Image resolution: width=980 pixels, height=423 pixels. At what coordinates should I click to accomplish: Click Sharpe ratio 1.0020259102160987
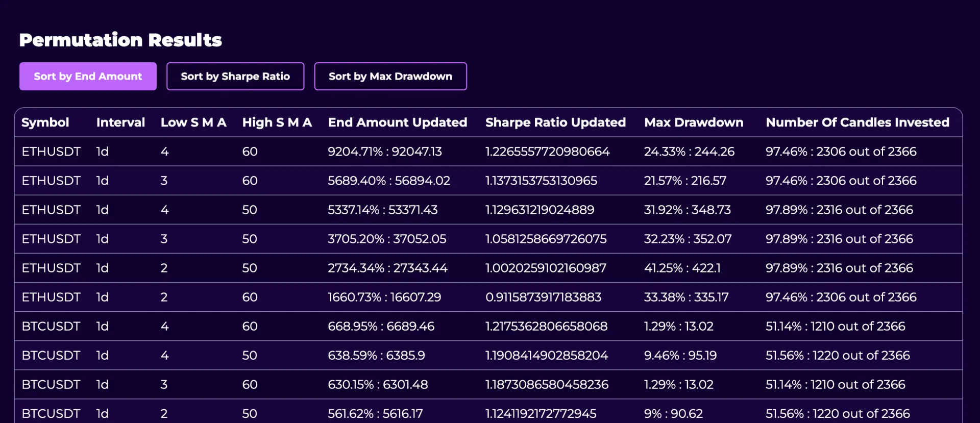click(x=546, y=268)
